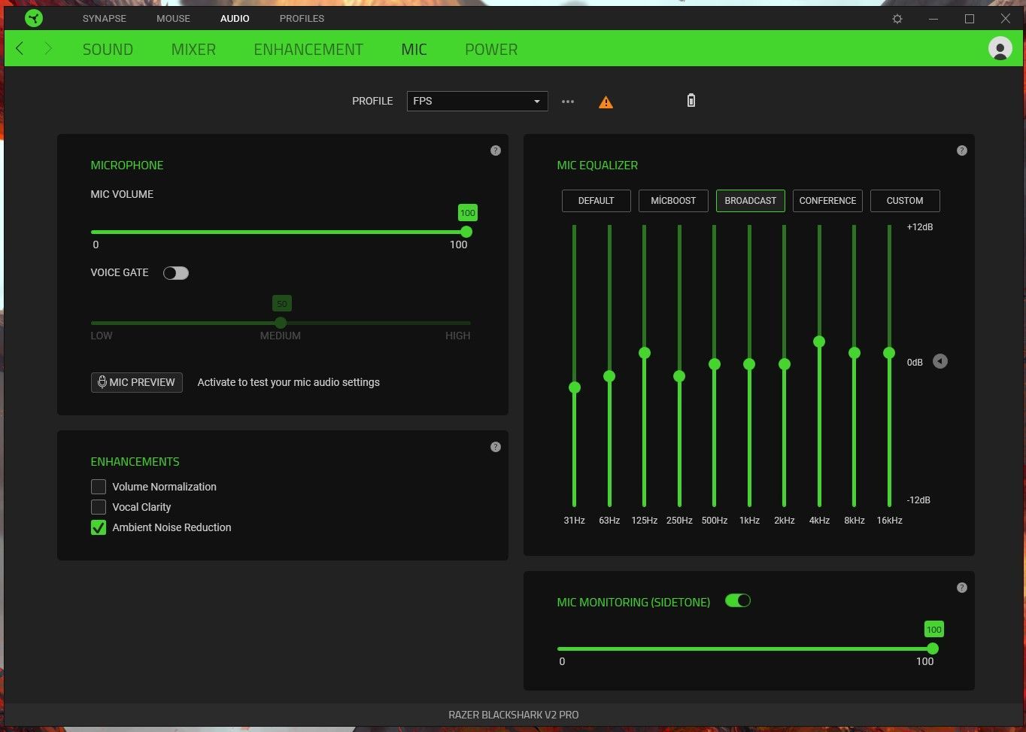Click the back navigation arrow

(x=20, y=49)
